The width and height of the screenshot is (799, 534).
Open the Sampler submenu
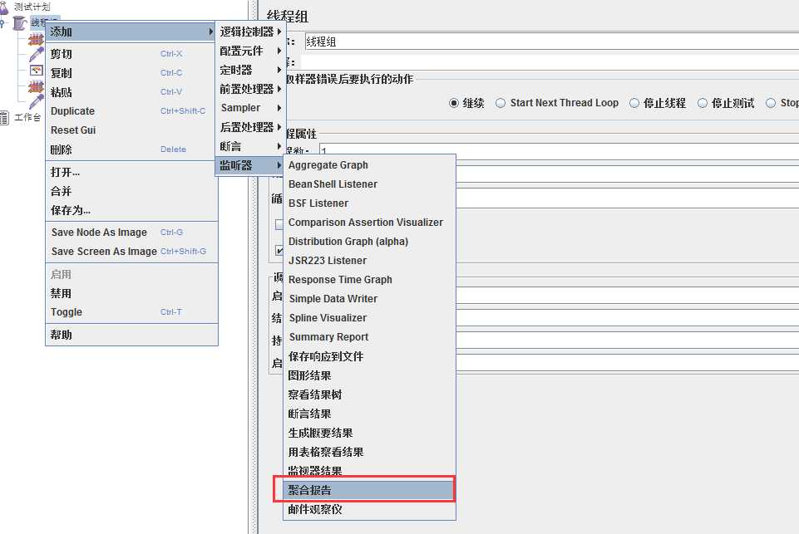(250, 108)
